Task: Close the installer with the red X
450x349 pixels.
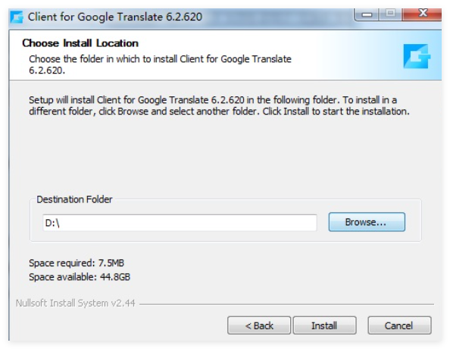Action: click(422, 14)
